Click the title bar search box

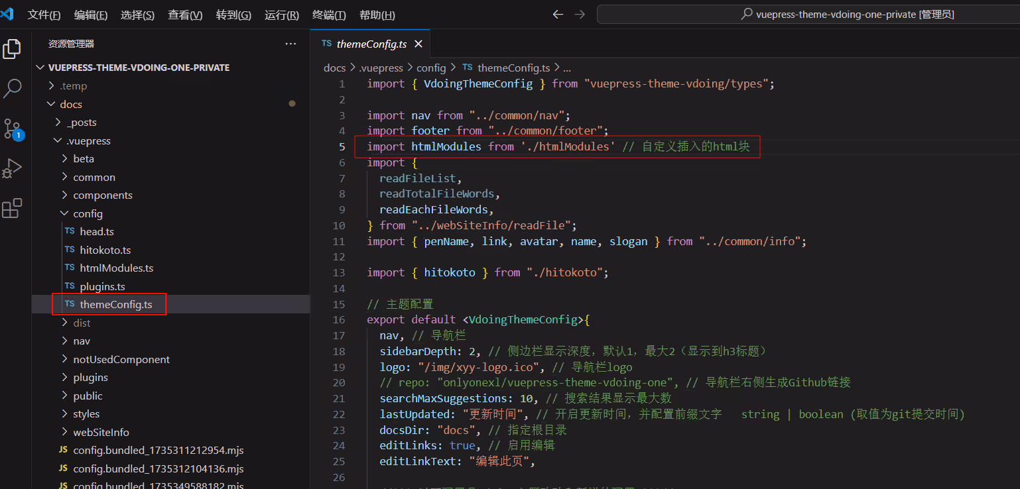click(x=808, y=15)
